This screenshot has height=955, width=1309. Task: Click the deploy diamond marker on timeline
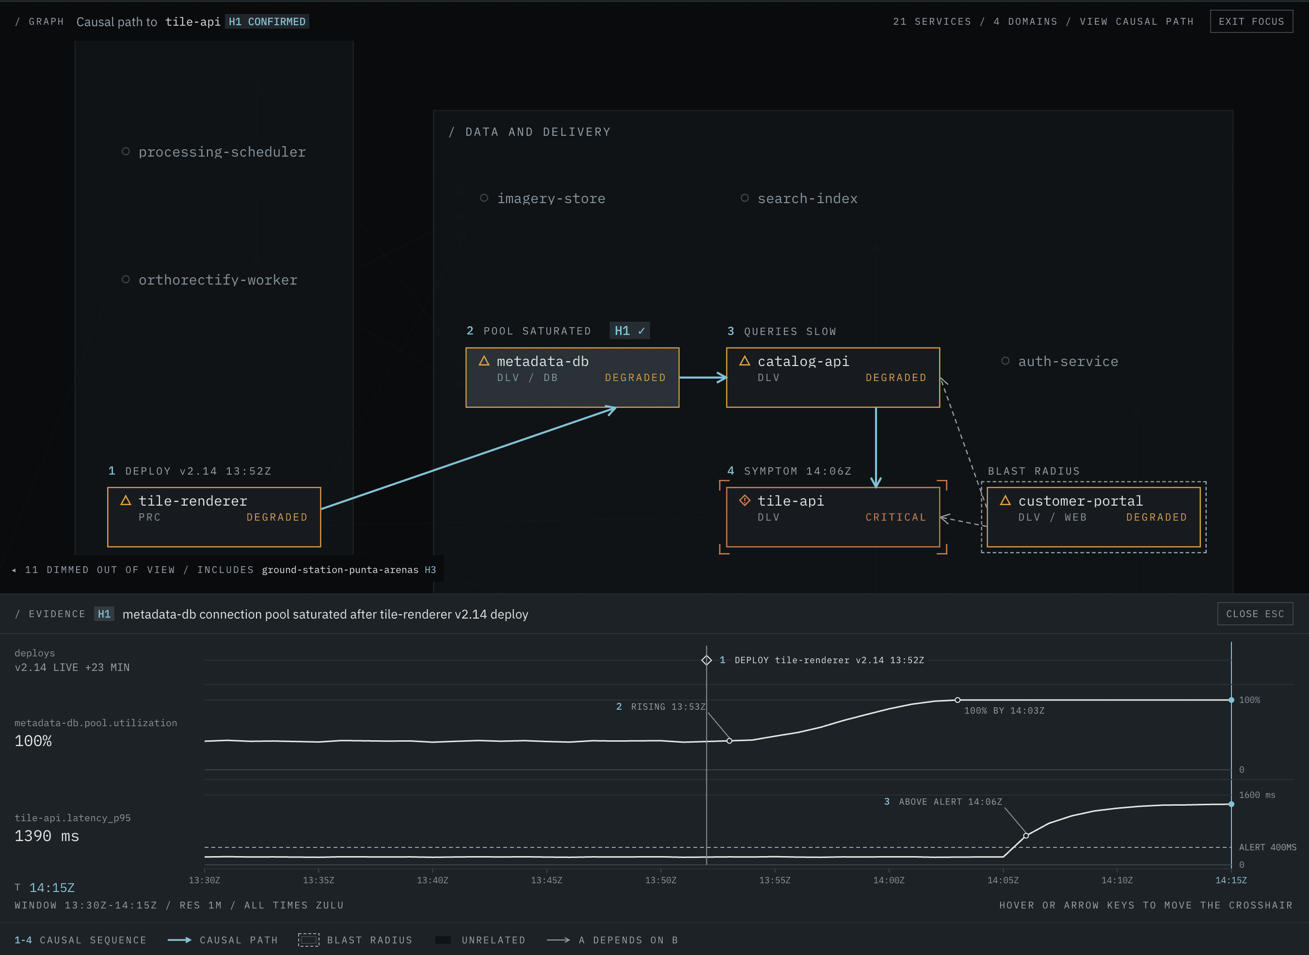point(706,660)
